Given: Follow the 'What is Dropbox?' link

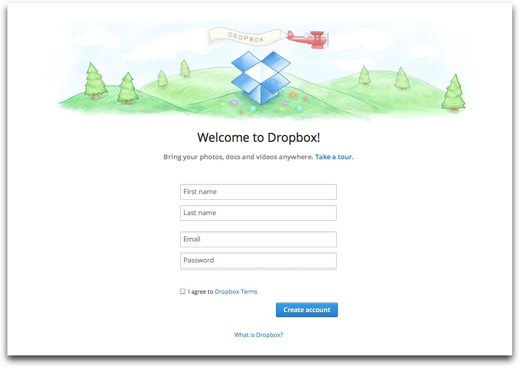Looking at the screenshot, I should click(259, 335).
